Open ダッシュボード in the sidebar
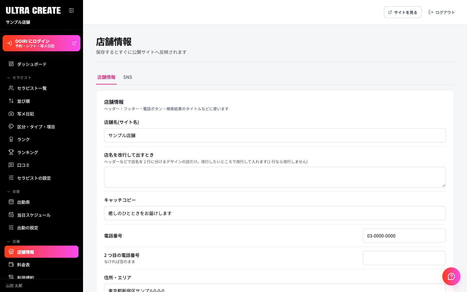The height and width of the screenshot is (292, 467). coord(42,64)
